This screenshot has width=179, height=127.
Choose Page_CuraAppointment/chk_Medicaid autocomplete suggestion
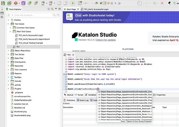125,109
